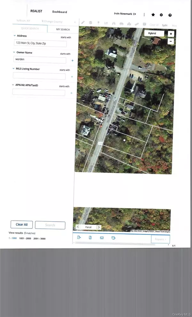Open the bar chart statistics icon
Image resolution: width=192 pixels, height=317 pixels.
tap(106, 23)
